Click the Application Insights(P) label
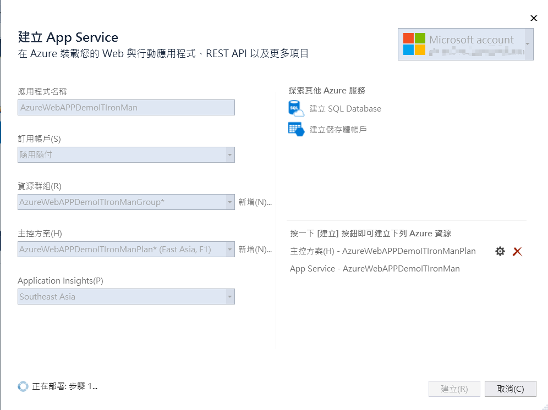Image resolution: width=548 pixels, height=410 pixels. tap(61, 281)
